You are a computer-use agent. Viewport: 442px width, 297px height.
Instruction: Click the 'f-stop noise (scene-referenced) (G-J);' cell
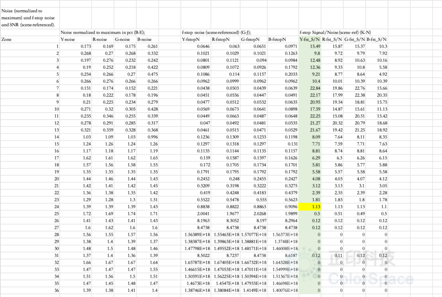pos(216,32)
